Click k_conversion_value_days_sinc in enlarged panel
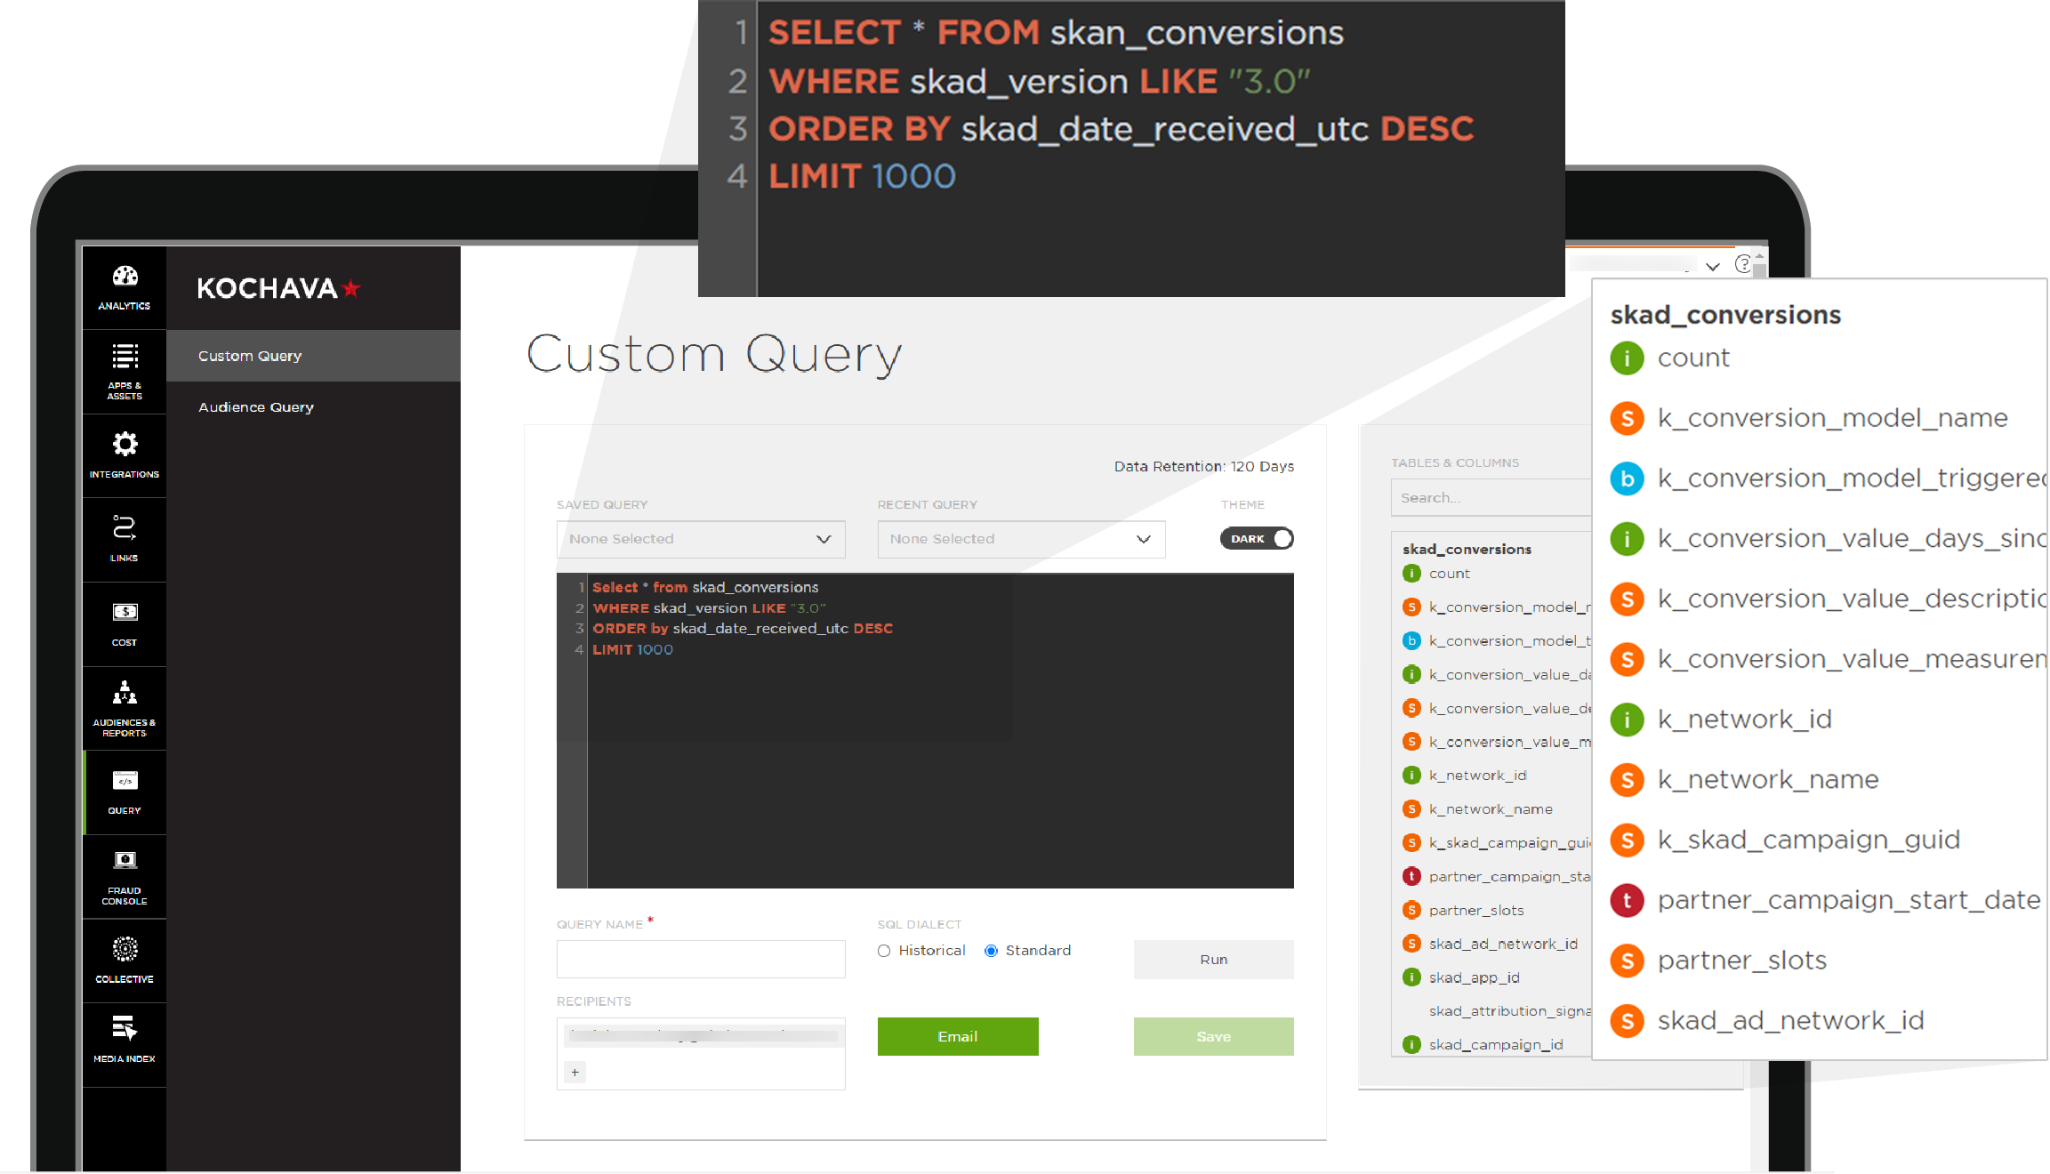2050x1174 pixels. click(1852, 539)
